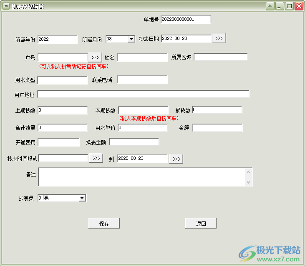Click the red hint 输入本期抄数后直接回车

(149, 118)
